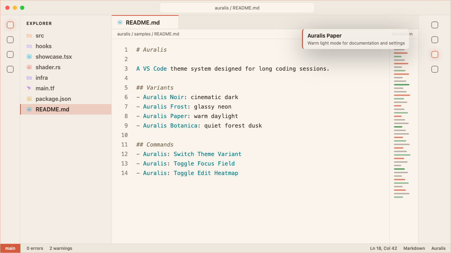The width and height of the screenshot is (451, 253).
Task: Open the 2 warnings status item
Action: tap(61, 248)
